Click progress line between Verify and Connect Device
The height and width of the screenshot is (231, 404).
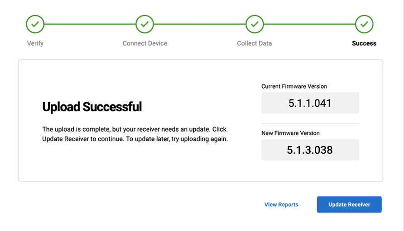pos(90,24)
